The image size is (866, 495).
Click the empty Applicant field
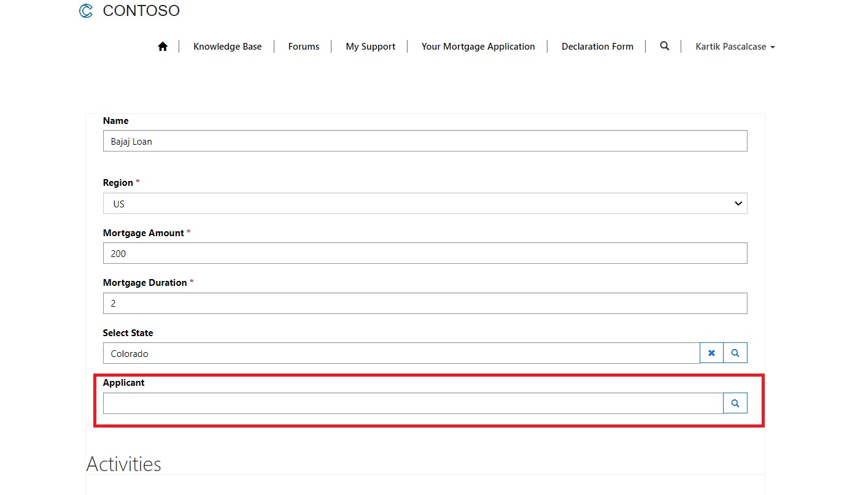point(412,404)
